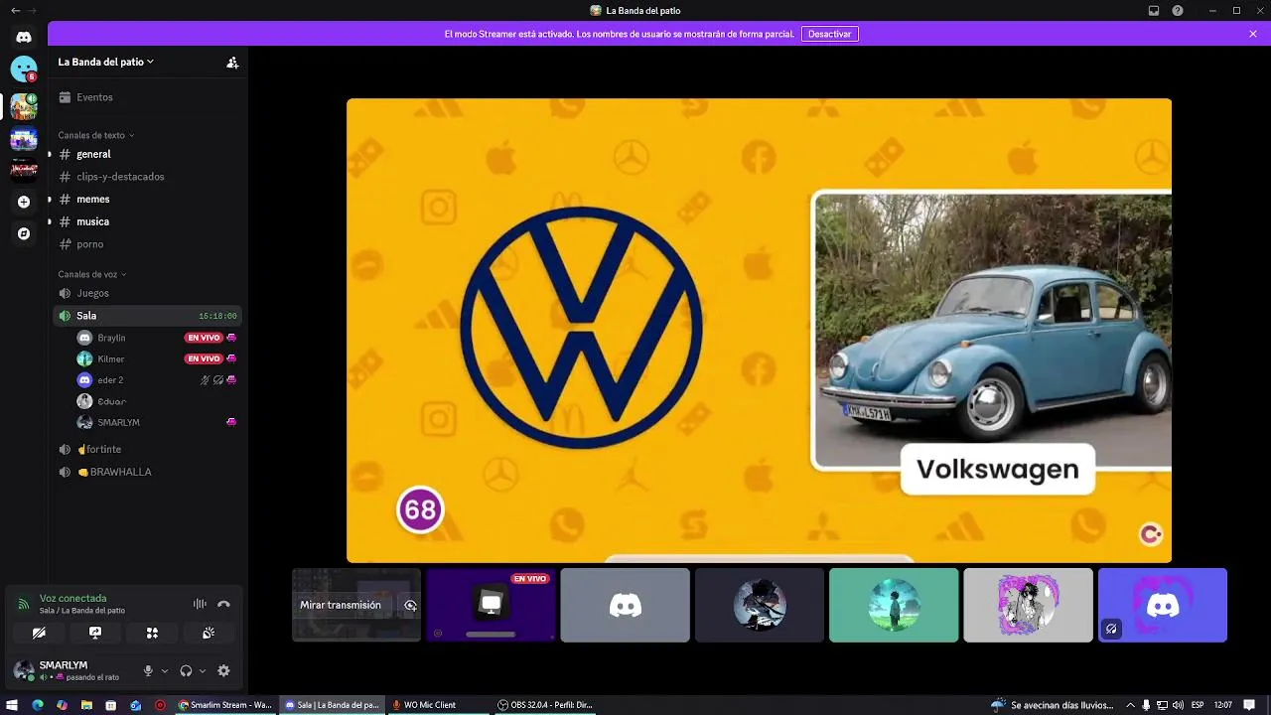
Task: Open the Discover servers compass icon
Action: point(24,233)
